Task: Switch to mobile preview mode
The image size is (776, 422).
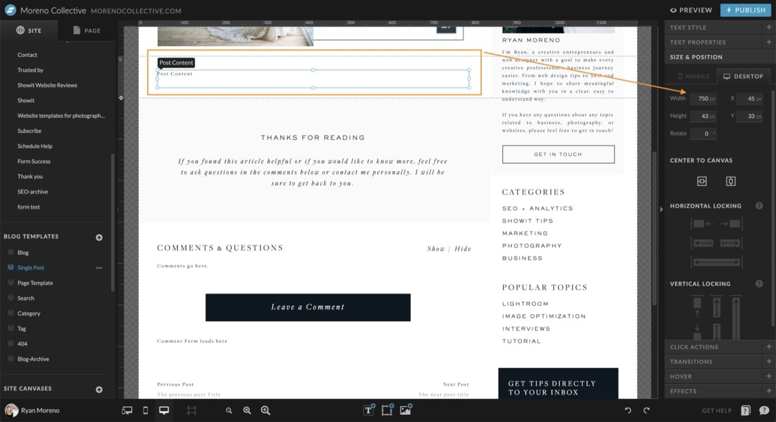Action: (x=145, y=410)
